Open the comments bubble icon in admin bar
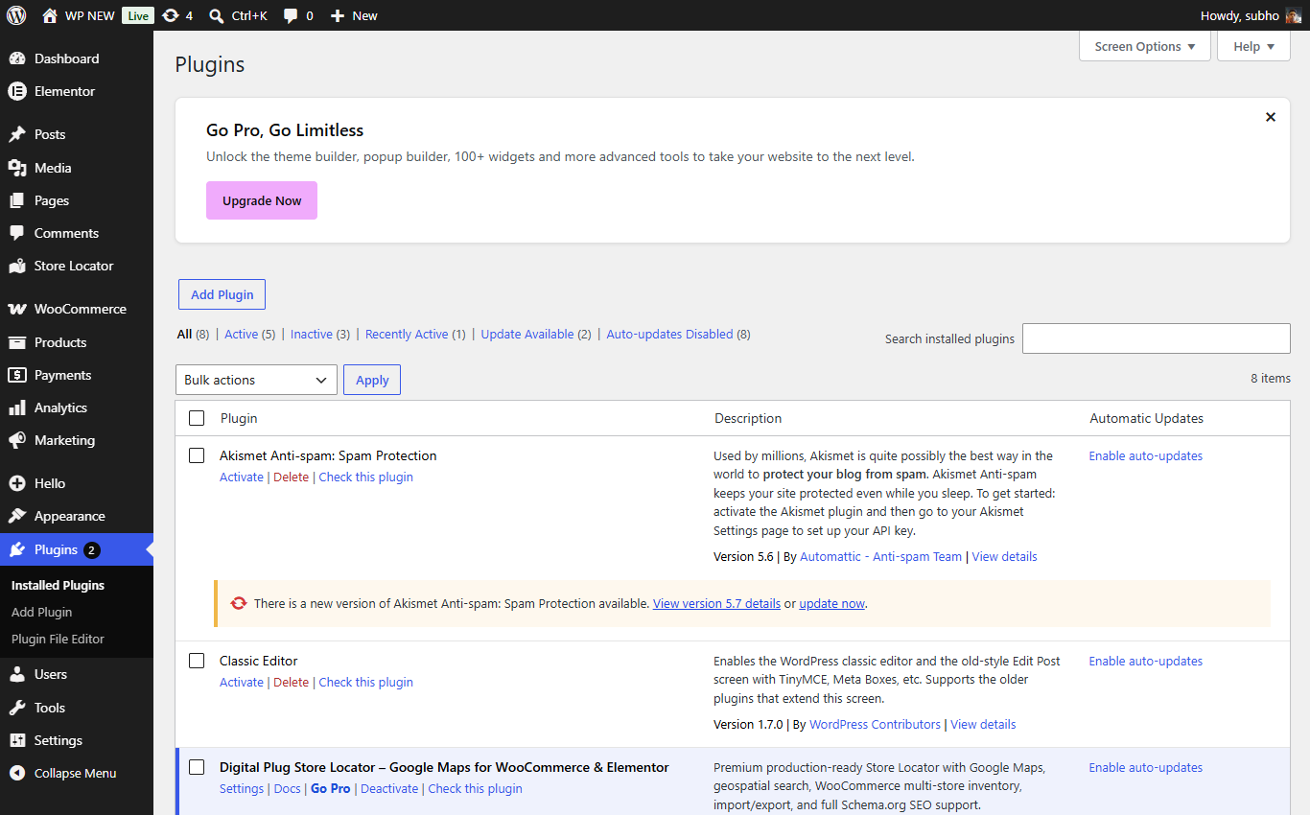 tap(291, 16)
